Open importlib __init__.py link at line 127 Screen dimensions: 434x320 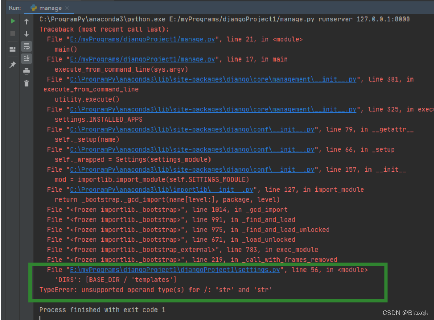point(161,189)
